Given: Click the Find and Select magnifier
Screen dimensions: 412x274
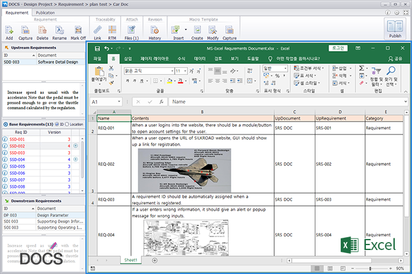Looking at the screenshot, I should (391, 70).
